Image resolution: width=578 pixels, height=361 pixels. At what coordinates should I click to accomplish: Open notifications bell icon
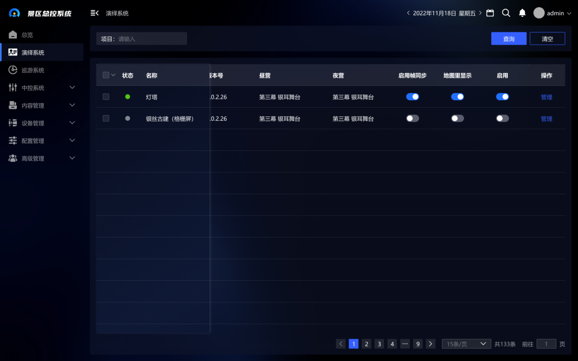pos(522,13)
